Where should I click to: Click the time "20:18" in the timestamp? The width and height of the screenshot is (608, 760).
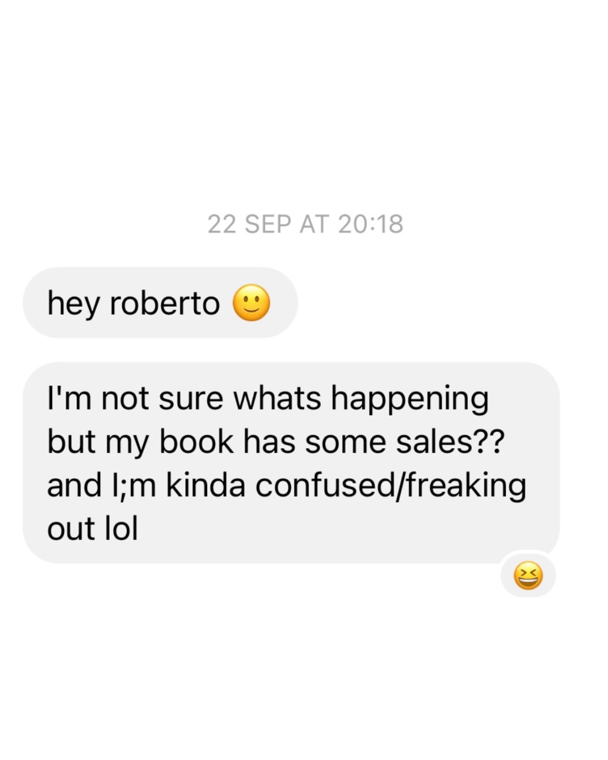(371, 224)
